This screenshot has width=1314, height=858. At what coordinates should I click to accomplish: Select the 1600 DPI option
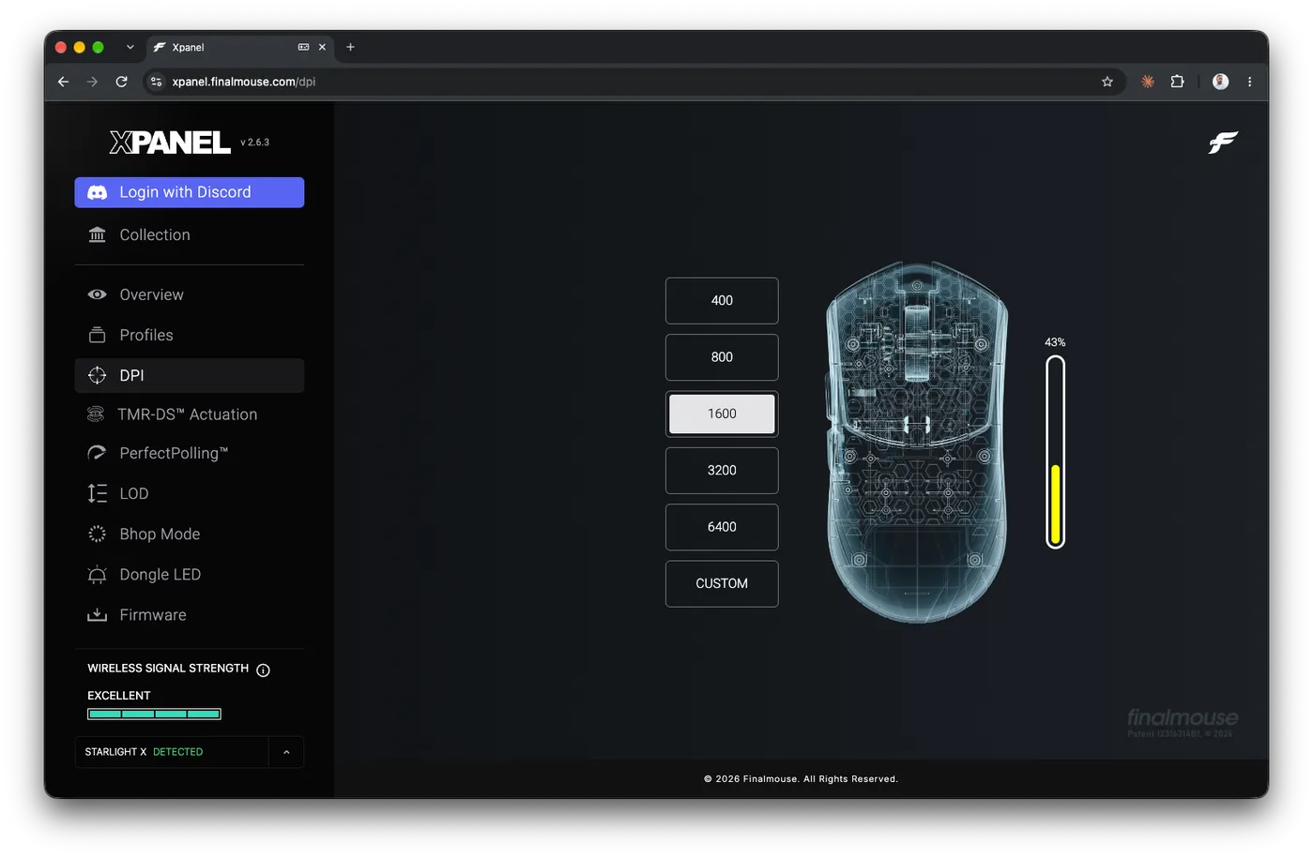coord(722,414)
